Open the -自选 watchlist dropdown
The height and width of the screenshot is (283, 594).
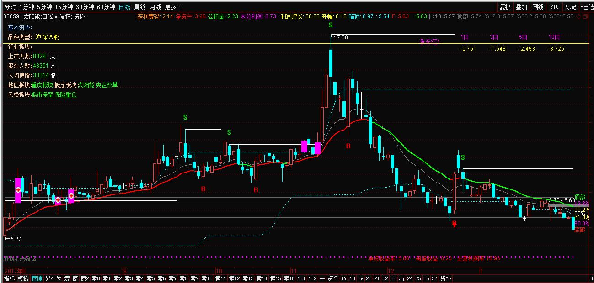587,7
